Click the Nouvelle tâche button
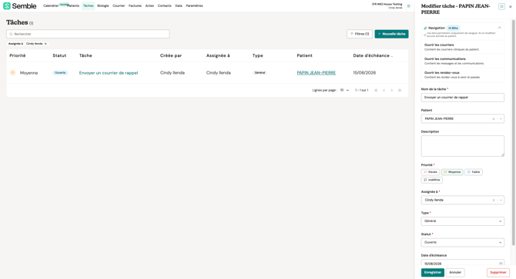 click(391, 34)
